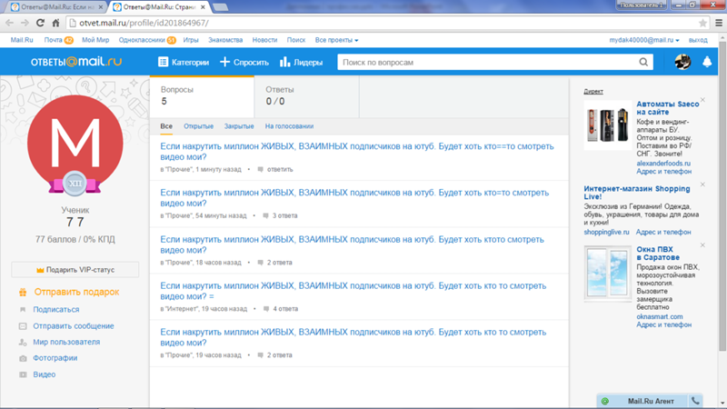Select the На голосовании filter tab
This screenshot has width=727, height=409.
point(289,126)
